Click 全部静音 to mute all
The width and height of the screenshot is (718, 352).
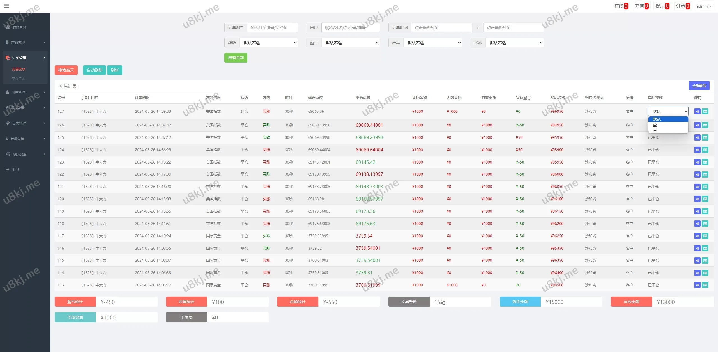(699, 86)
